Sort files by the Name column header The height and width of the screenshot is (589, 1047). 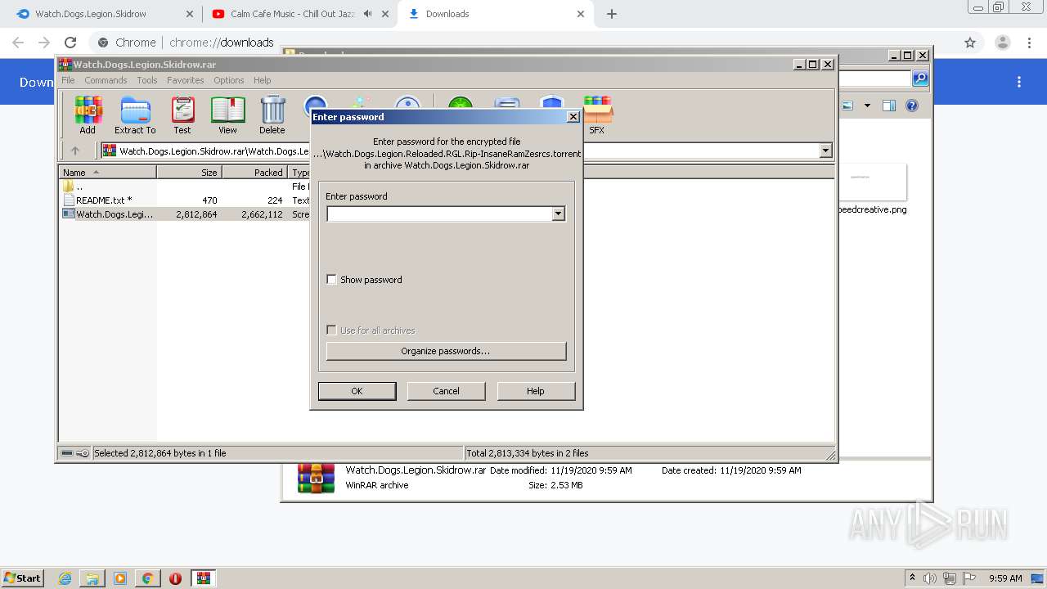[108, 173]
